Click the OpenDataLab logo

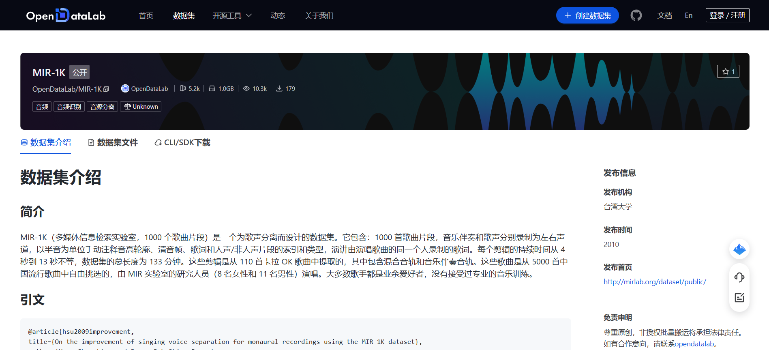(66, 15)
